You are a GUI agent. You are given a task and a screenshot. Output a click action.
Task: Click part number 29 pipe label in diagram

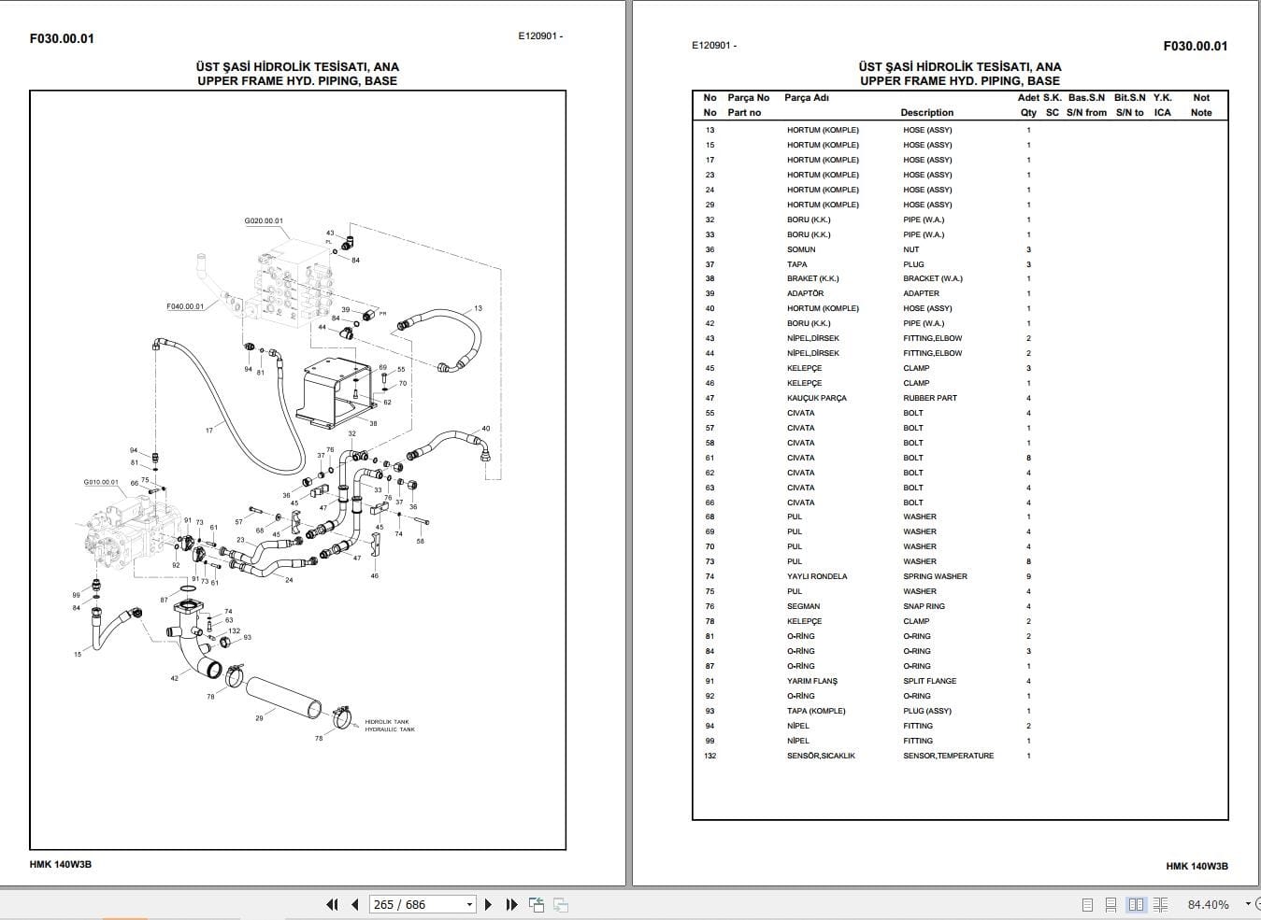(259, 717)
